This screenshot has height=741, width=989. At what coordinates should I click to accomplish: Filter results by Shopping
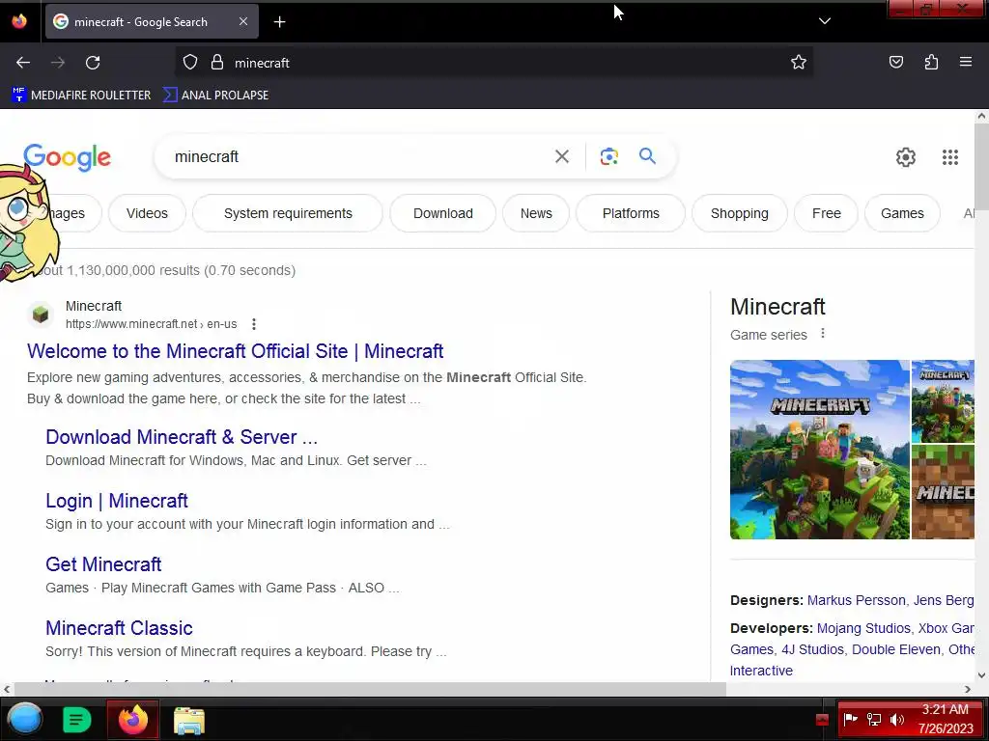pyautogui.click(x=739, y=213)
